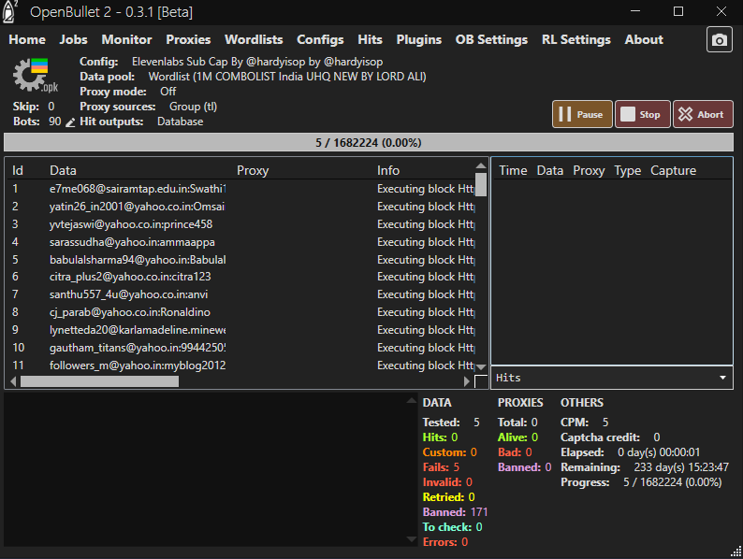Select bot row gautham_titans@yahoo.in
Image resolution: width=743 pixels, height=559 pixels.
click(x=243, y=348)
